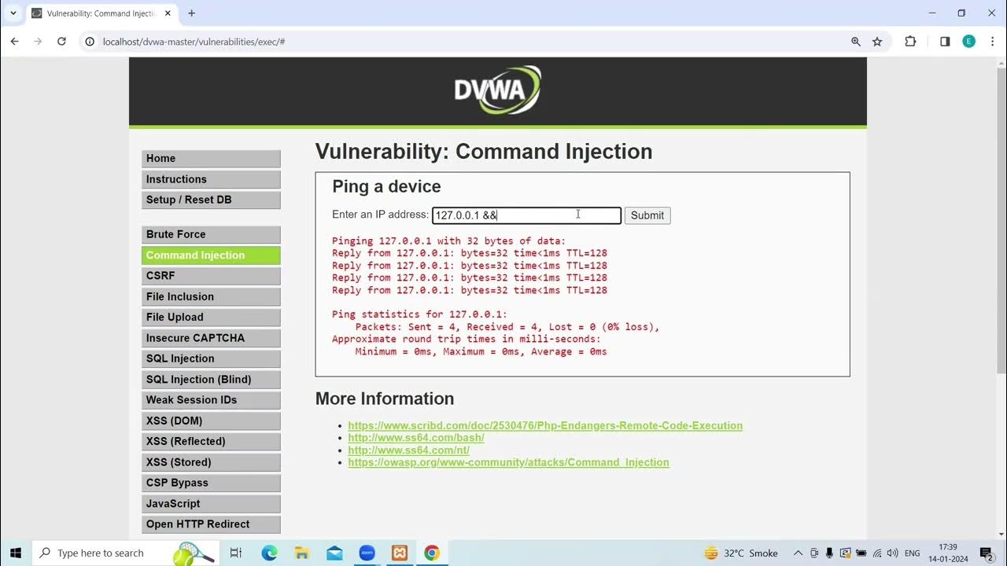
Task: Bookmark this page with the star
Action: point(877,42)
